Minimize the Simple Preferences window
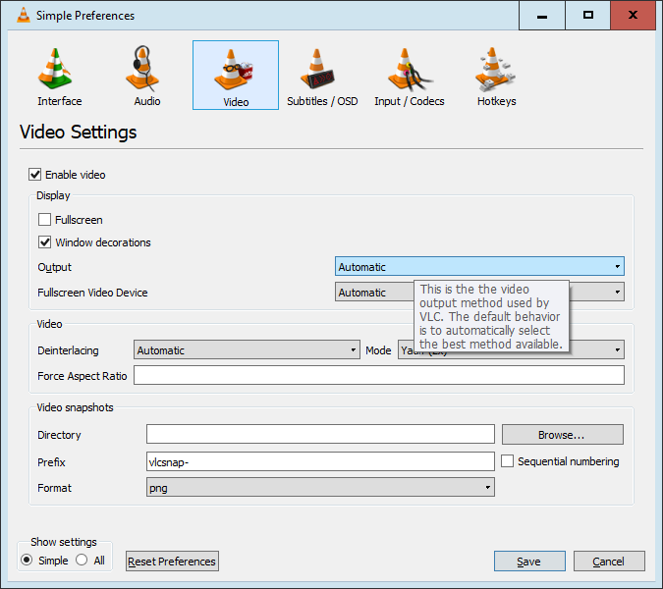The image size is (663, 589). coord(542,15)
